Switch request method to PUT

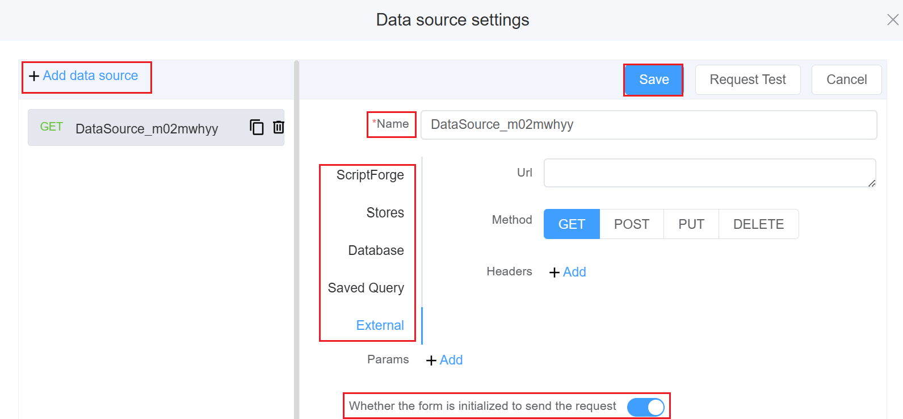tap(691, 224)
